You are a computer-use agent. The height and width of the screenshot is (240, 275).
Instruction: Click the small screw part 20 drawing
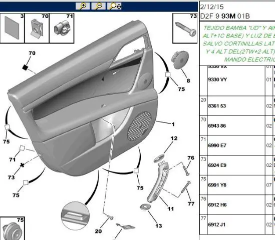pyautogui.click(x=111, y=217)
